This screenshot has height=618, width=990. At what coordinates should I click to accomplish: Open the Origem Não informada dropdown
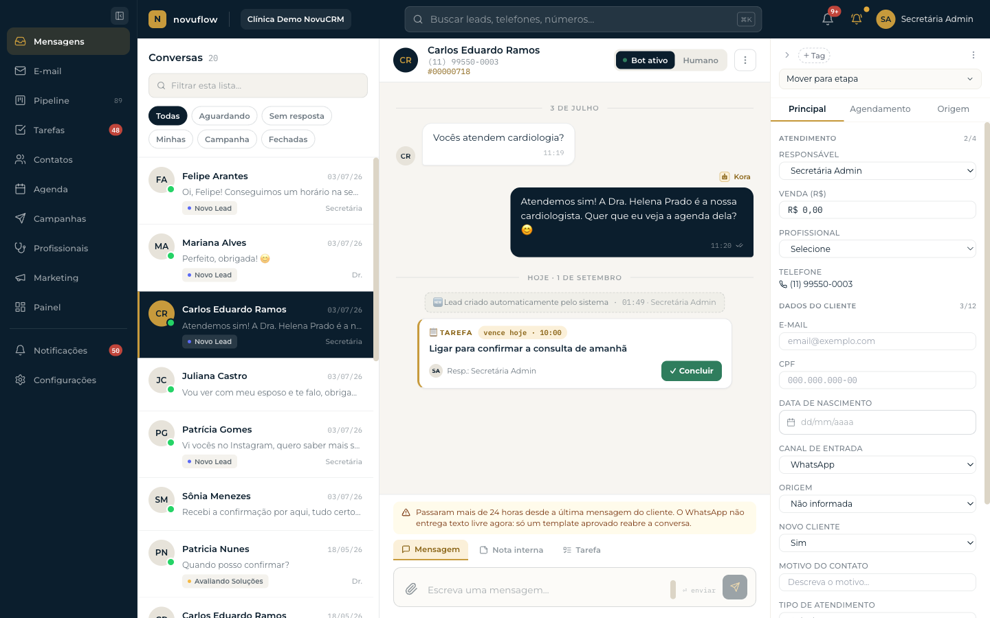[877, 504]
